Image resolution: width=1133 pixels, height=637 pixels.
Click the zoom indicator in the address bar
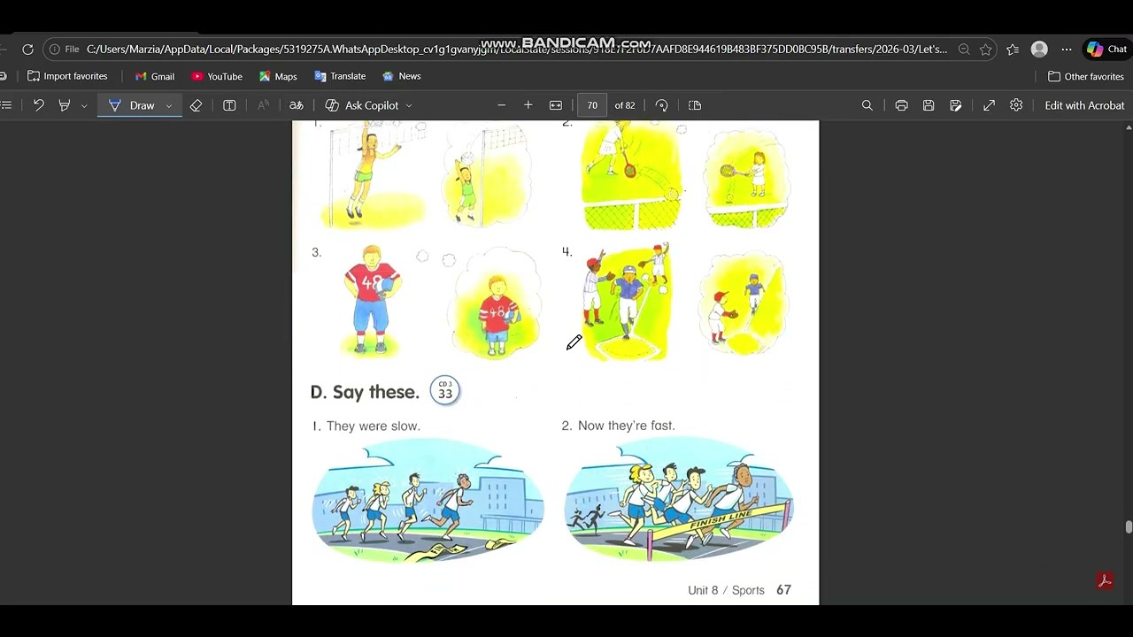[x=964, y=50]
